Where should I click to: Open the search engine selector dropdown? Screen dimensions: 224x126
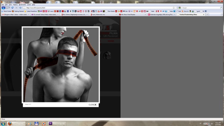tap(180, 8)
